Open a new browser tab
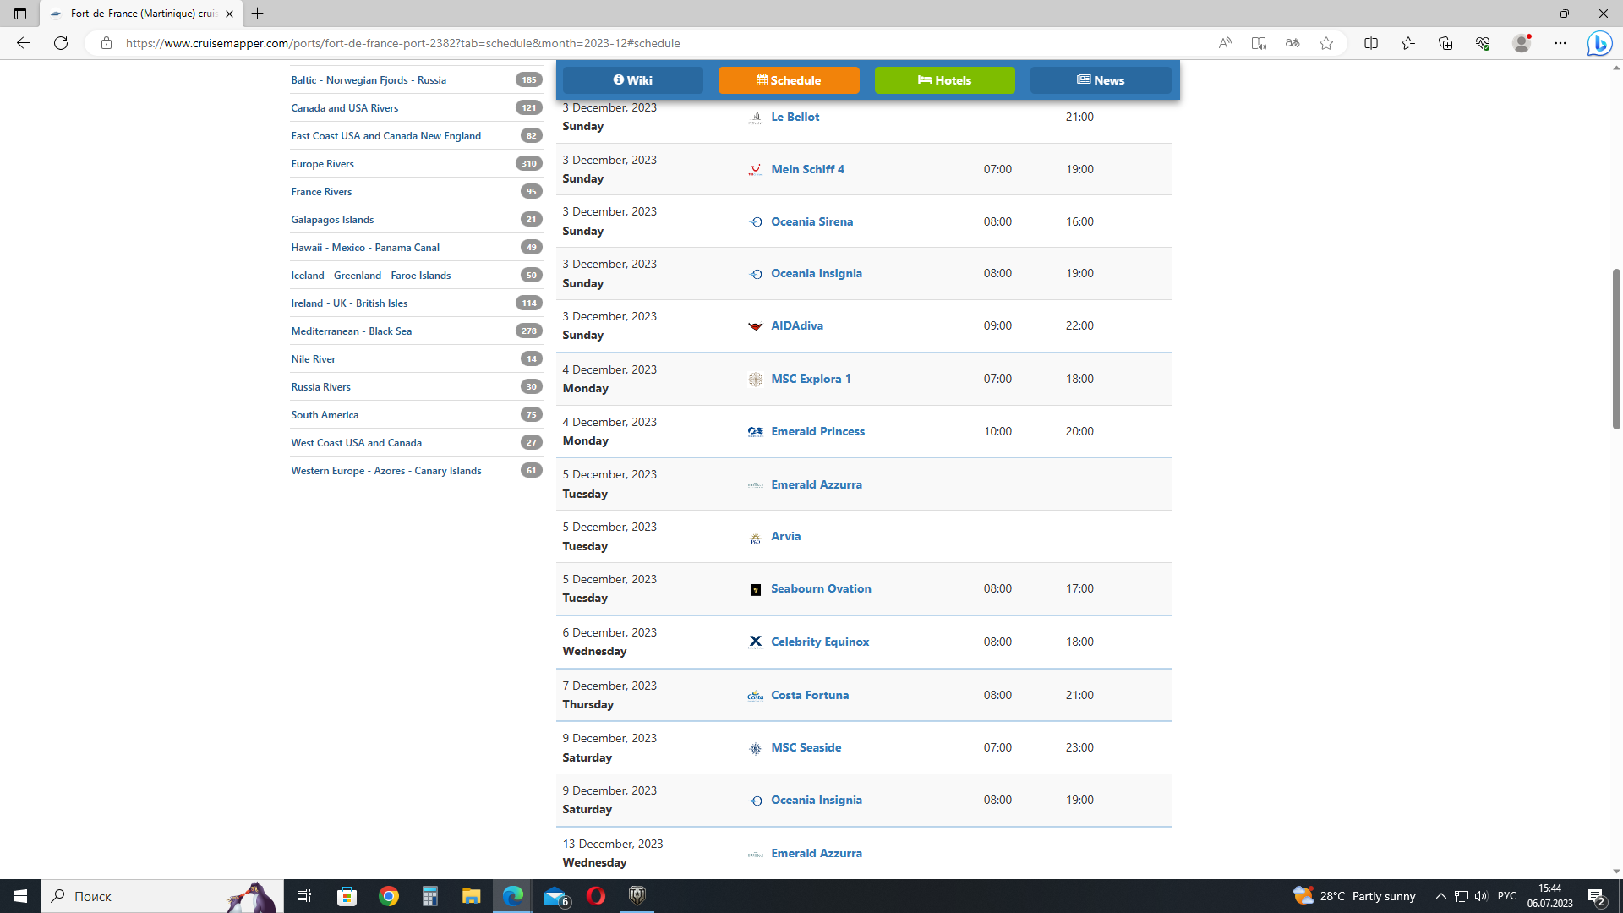1623x913 pixels. (x=258, y=14)
